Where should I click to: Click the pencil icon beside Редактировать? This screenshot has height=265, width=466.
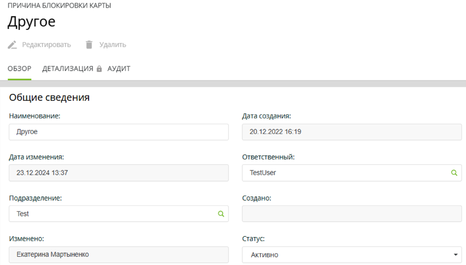tap(12, 45)
